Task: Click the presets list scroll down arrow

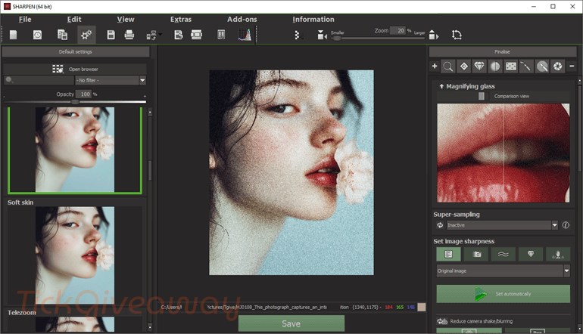Action: pos(150,327)
